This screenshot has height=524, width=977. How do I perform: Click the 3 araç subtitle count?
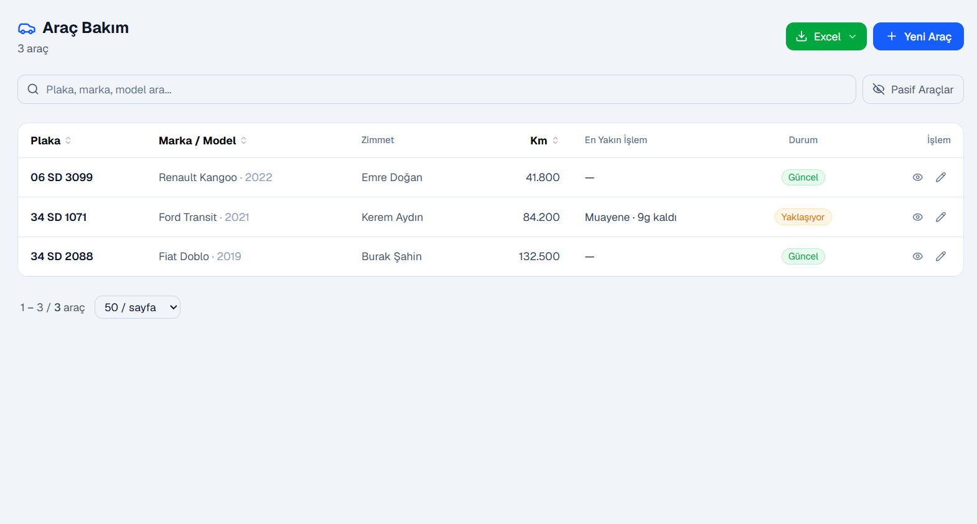tap(33, 49)
